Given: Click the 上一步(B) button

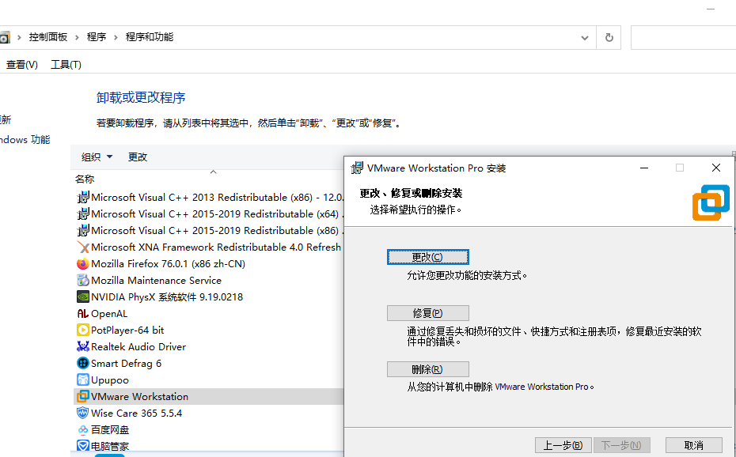Looking at the screenshot, I should point(563,445).
